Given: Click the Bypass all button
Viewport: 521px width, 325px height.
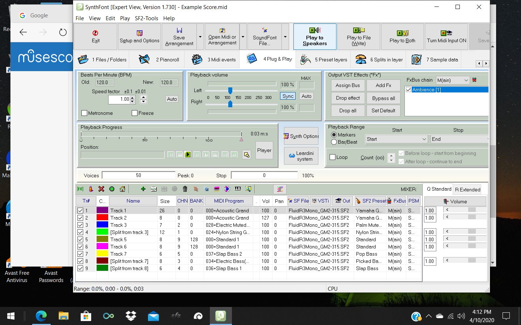Looking at the screenshot, I should pyautogui.click(x=384, y=98).
